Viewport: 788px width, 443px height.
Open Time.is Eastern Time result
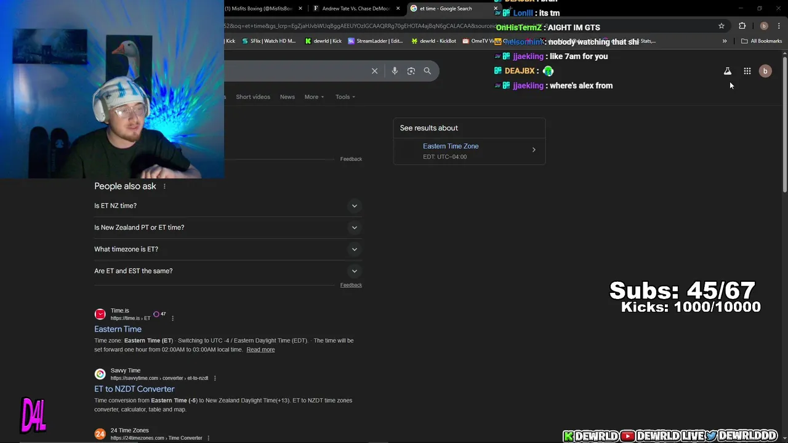(118, 329)
